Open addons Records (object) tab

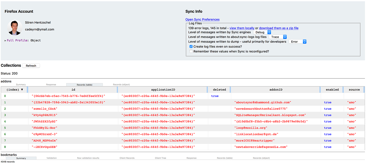[121, 85]
